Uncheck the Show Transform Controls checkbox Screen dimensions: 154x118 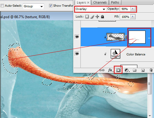(51, 5)
